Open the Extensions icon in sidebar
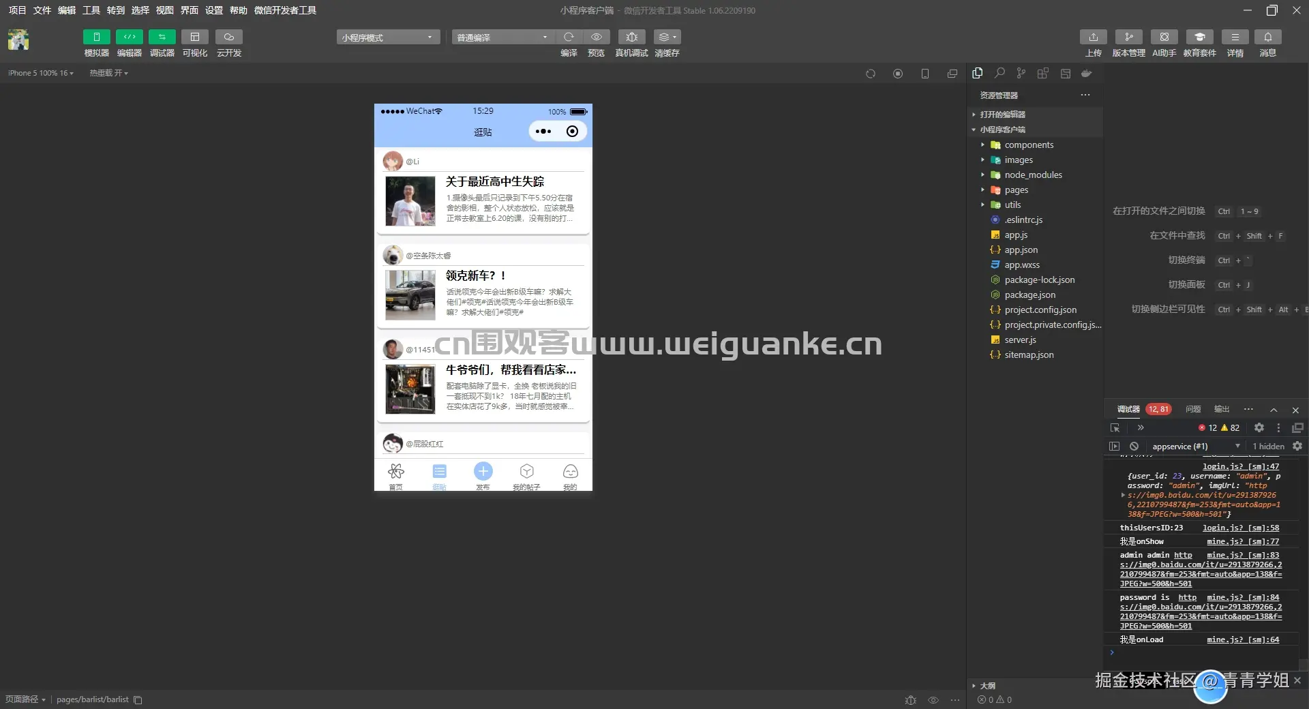Image resolution: width=1309 pixels, height=709 pixels. pos(1043,73)
